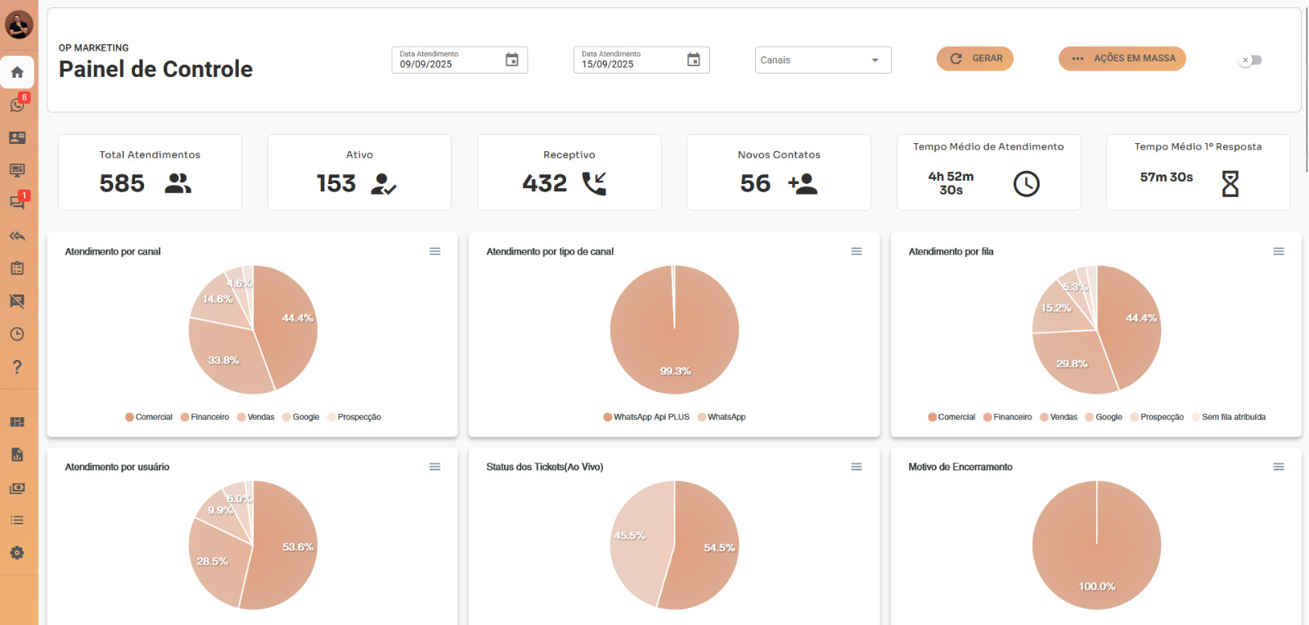Open WhatsApp chats icon with badge 8
The image size is (1309, 625).
[17, 105]
